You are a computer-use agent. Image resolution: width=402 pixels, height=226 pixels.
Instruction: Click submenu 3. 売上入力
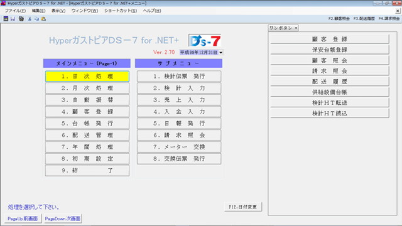179,100
